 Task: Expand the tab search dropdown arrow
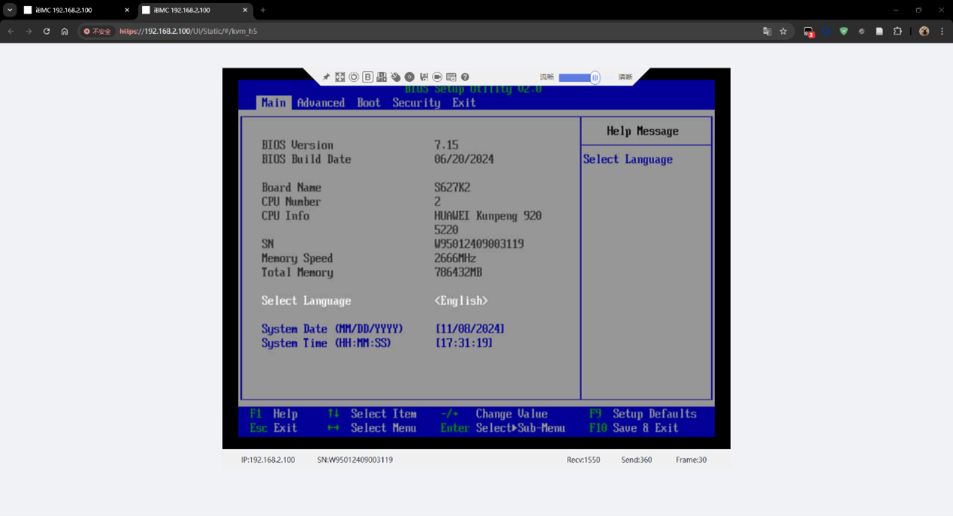point(10,11)
